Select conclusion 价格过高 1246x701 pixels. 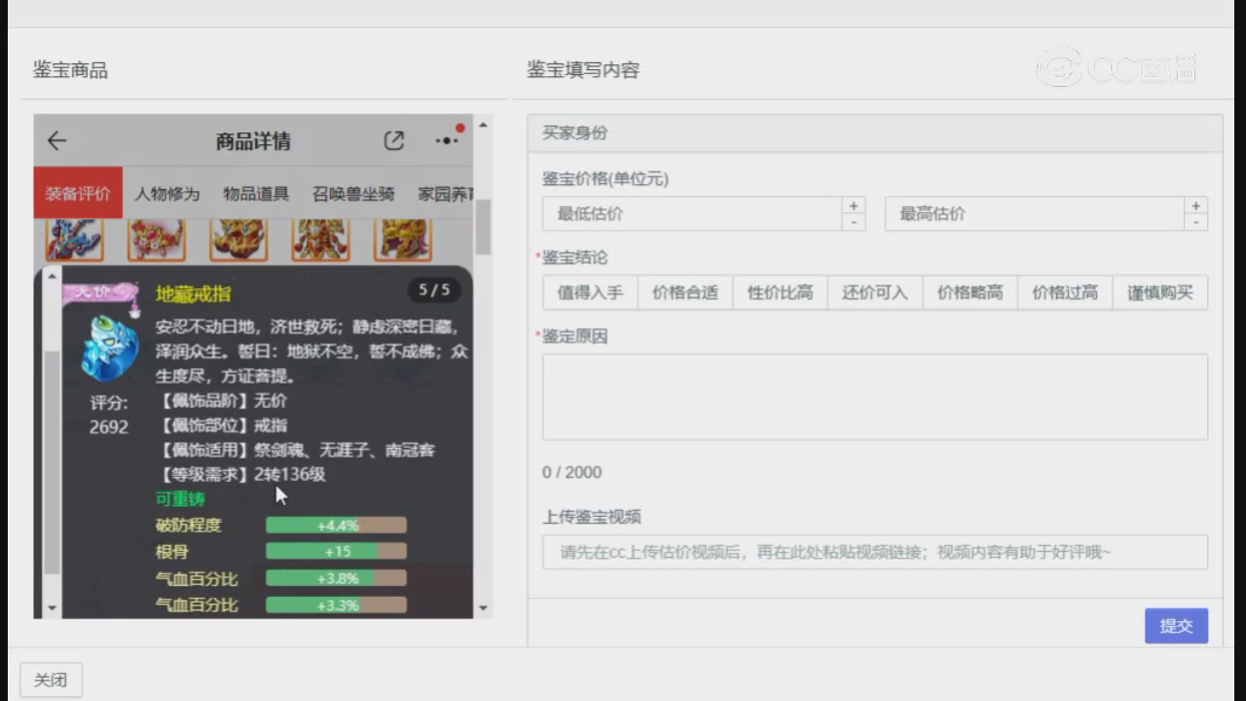(1065, 293)
